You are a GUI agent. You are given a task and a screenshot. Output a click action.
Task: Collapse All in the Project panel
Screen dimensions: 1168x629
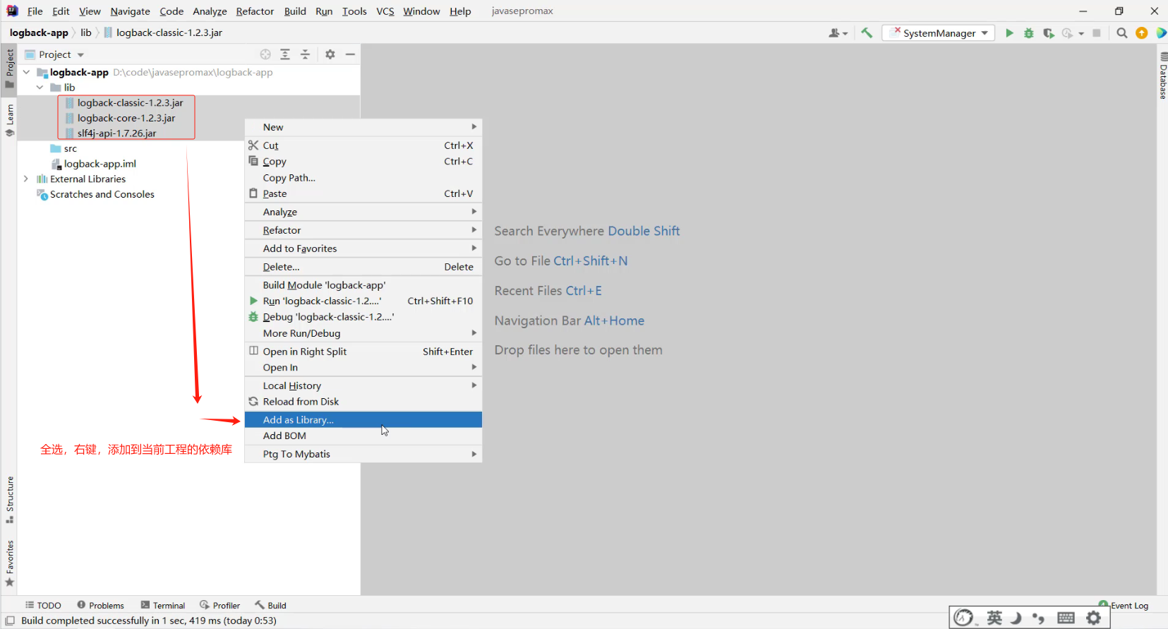[x=305, y=54]
